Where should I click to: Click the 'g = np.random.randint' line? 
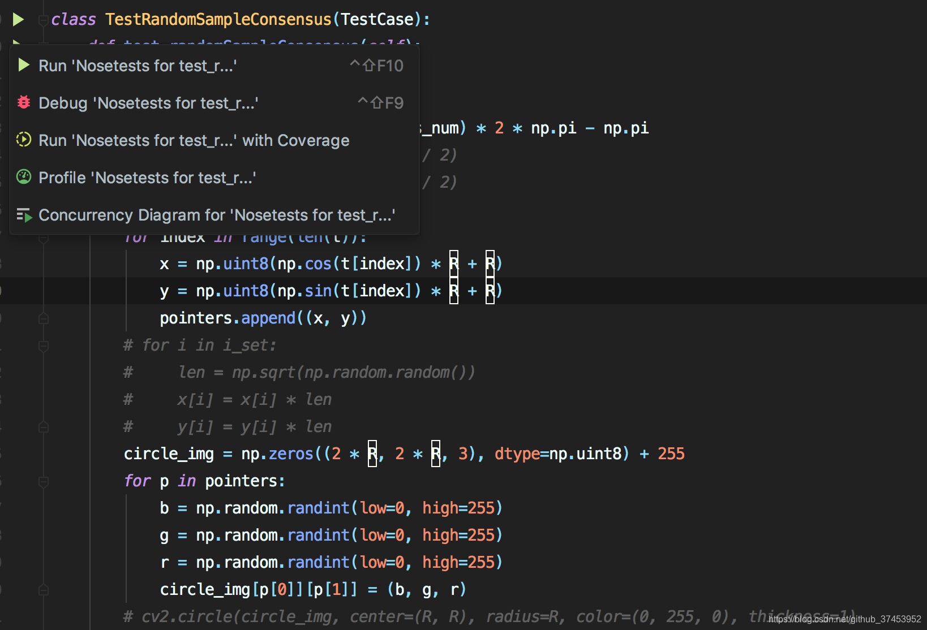[331, 535]
